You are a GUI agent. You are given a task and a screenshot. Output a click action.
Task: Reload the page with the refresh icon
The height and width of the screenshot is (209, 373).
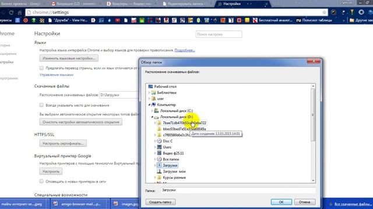(x=11, y=12)
